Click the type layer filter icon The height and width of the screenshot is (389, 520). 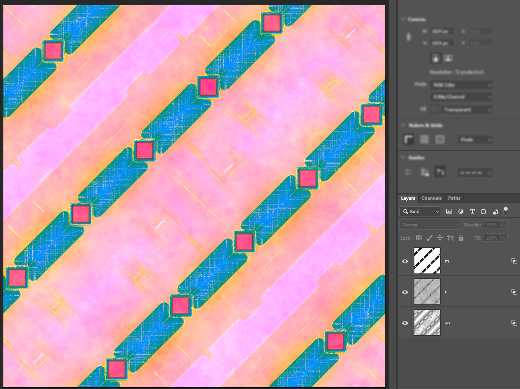tap(472, 211)
